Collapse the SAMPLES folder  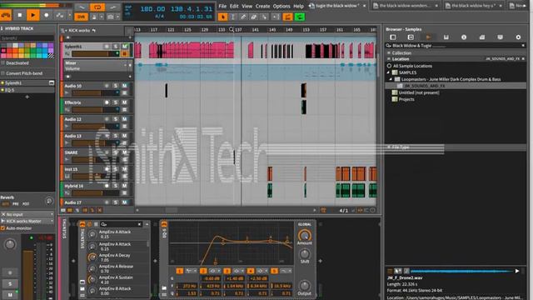(x=388, y=72)
